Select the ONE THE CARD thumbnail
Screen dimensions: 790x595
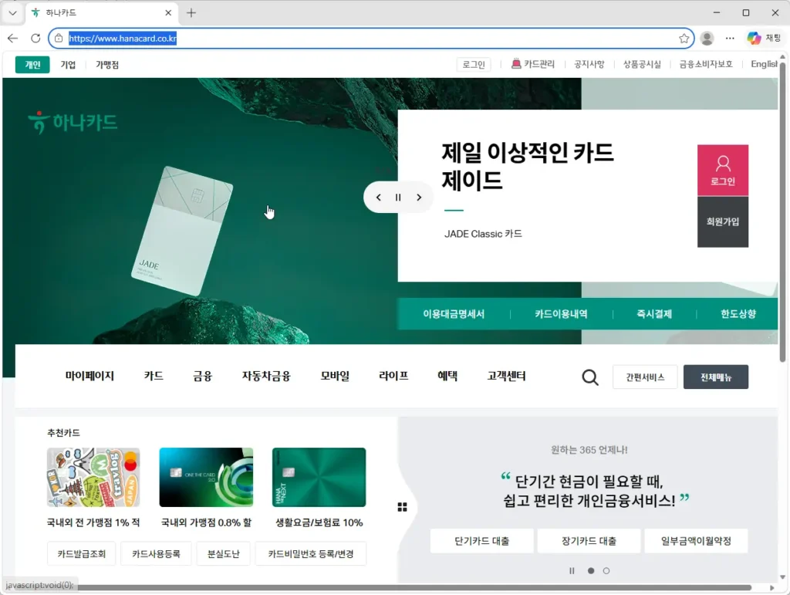coord(206,477)
